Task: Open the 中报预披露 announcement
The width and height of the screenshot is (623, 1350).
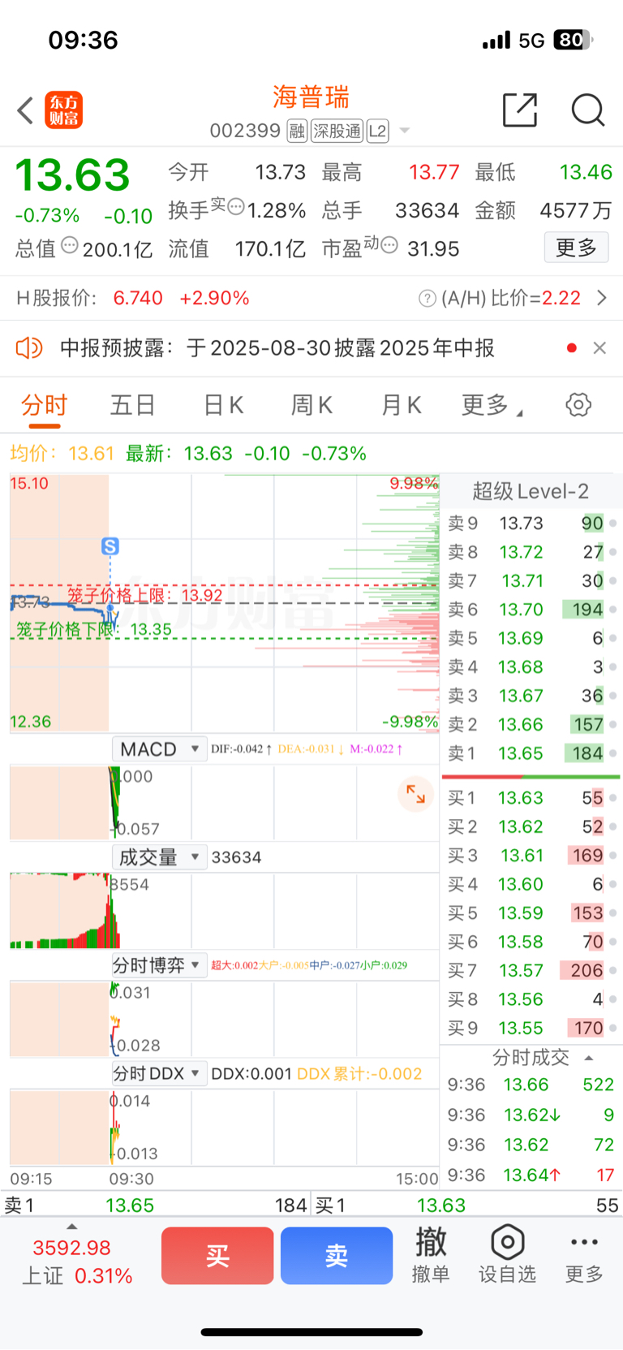Action: [x=277, y=348]
